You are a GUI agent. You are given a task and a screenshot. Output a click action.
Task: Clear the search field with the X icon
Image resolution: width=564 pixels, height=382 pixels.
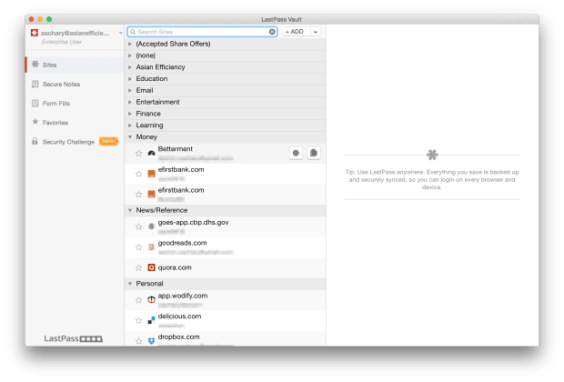(272, 32)
